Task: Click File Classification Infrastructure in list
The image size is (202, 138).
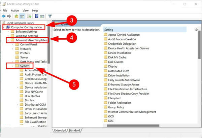Action: coord(128,89)
